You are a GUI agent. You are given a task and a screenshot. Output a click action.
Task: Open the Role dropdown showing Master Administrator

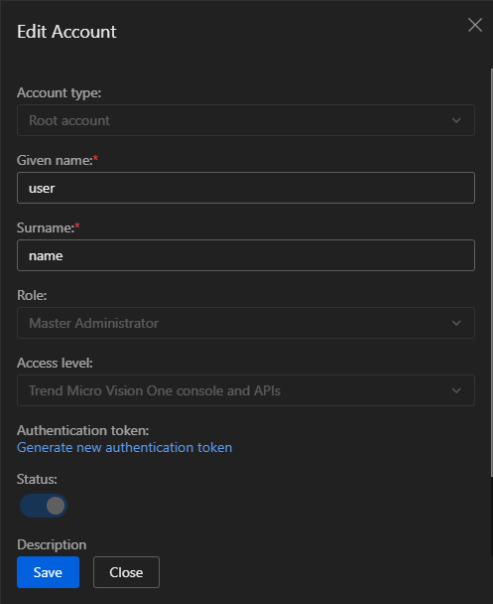246,323
